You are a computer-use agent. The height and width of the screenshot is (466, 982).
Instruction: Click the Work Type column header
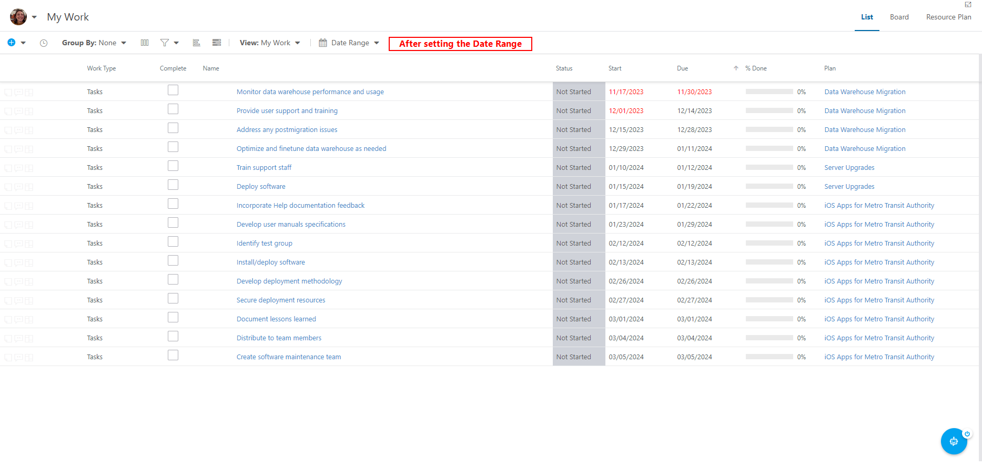coord(102,68)
